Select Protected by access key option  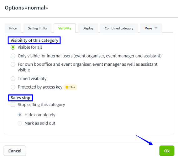click(13, 87)
